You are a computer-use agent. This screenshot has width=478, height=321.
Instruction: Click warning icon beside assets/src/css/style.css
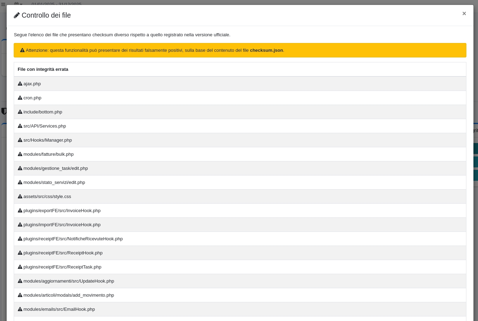pos(20,197)
